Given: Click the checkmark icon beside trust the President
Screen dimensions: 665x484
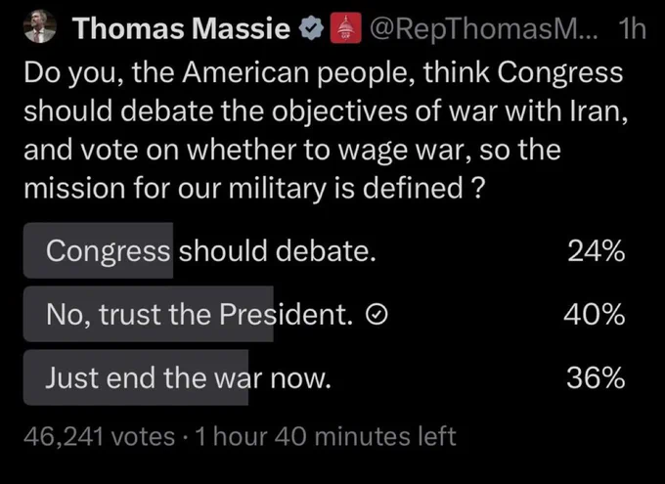Looking at the screenshot, I should 377,315.
